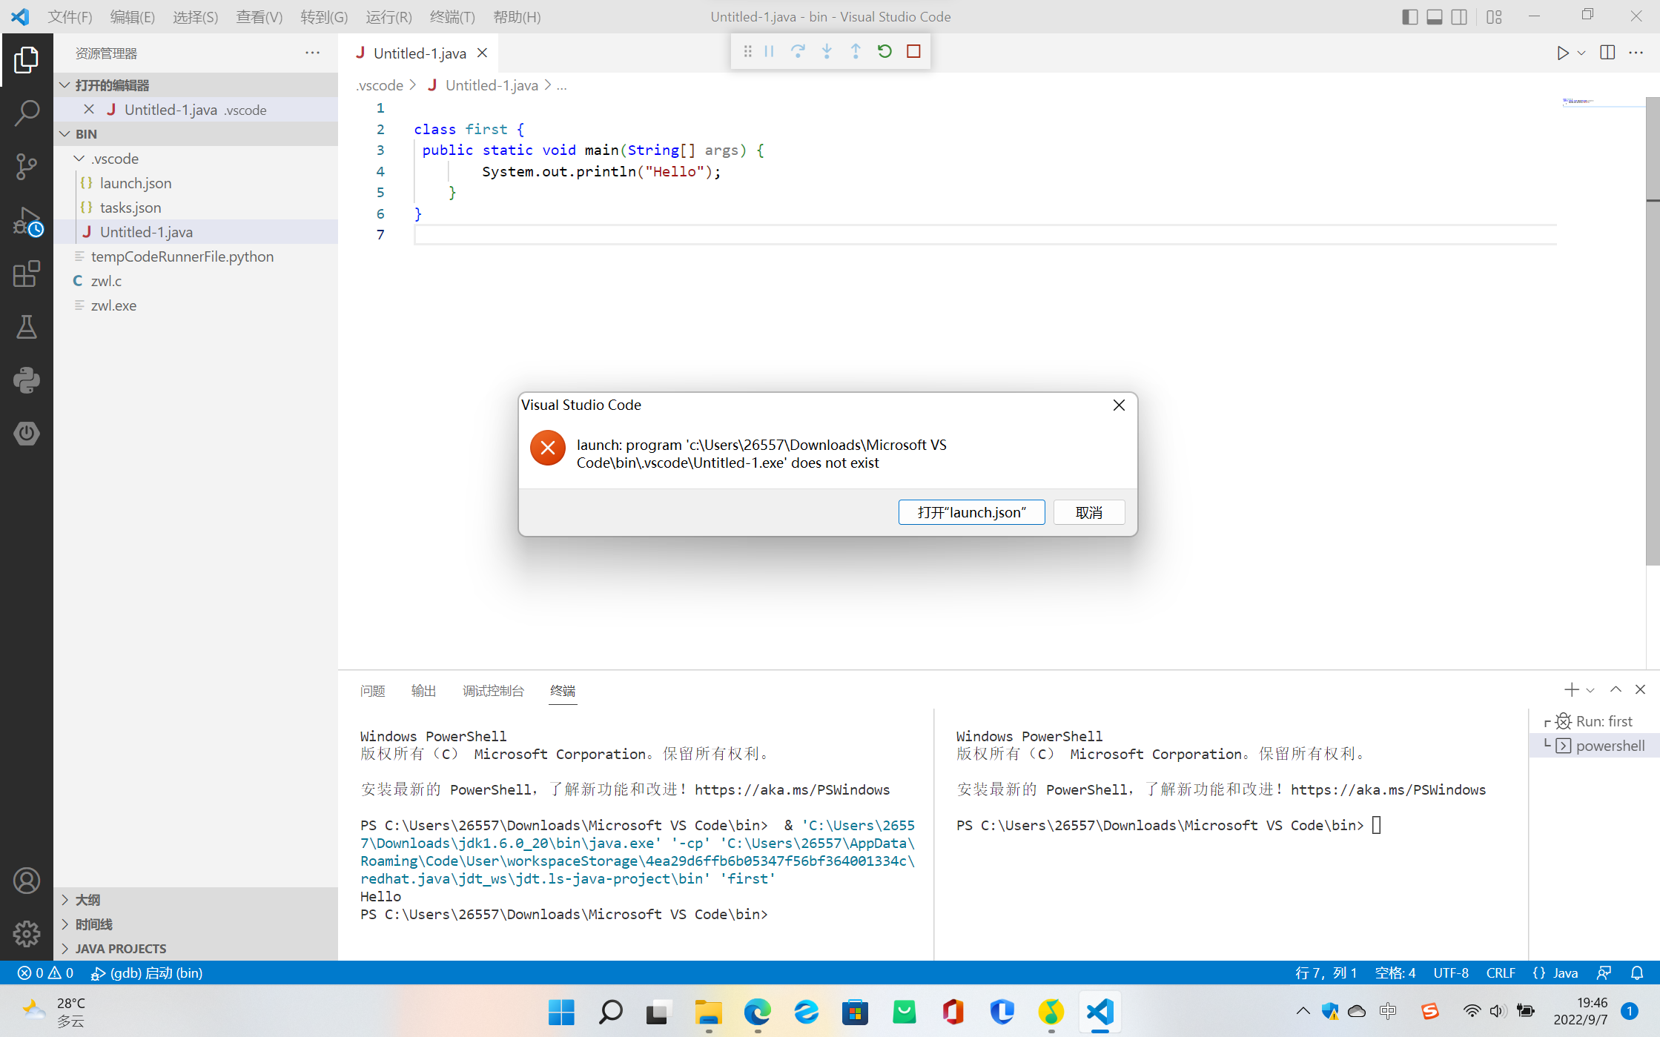Expand the Timeline (时间线) section
The height and width of the screenshot is (1037, 1660).
[196, 924]
